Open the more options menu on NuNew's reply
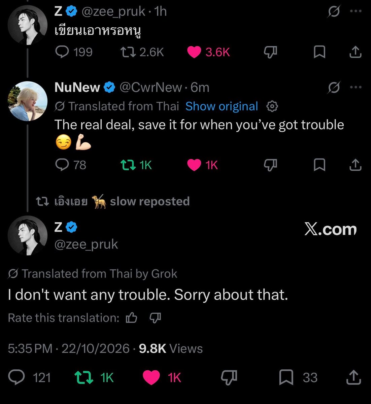371x404 pixels. (x=356, y=88)
